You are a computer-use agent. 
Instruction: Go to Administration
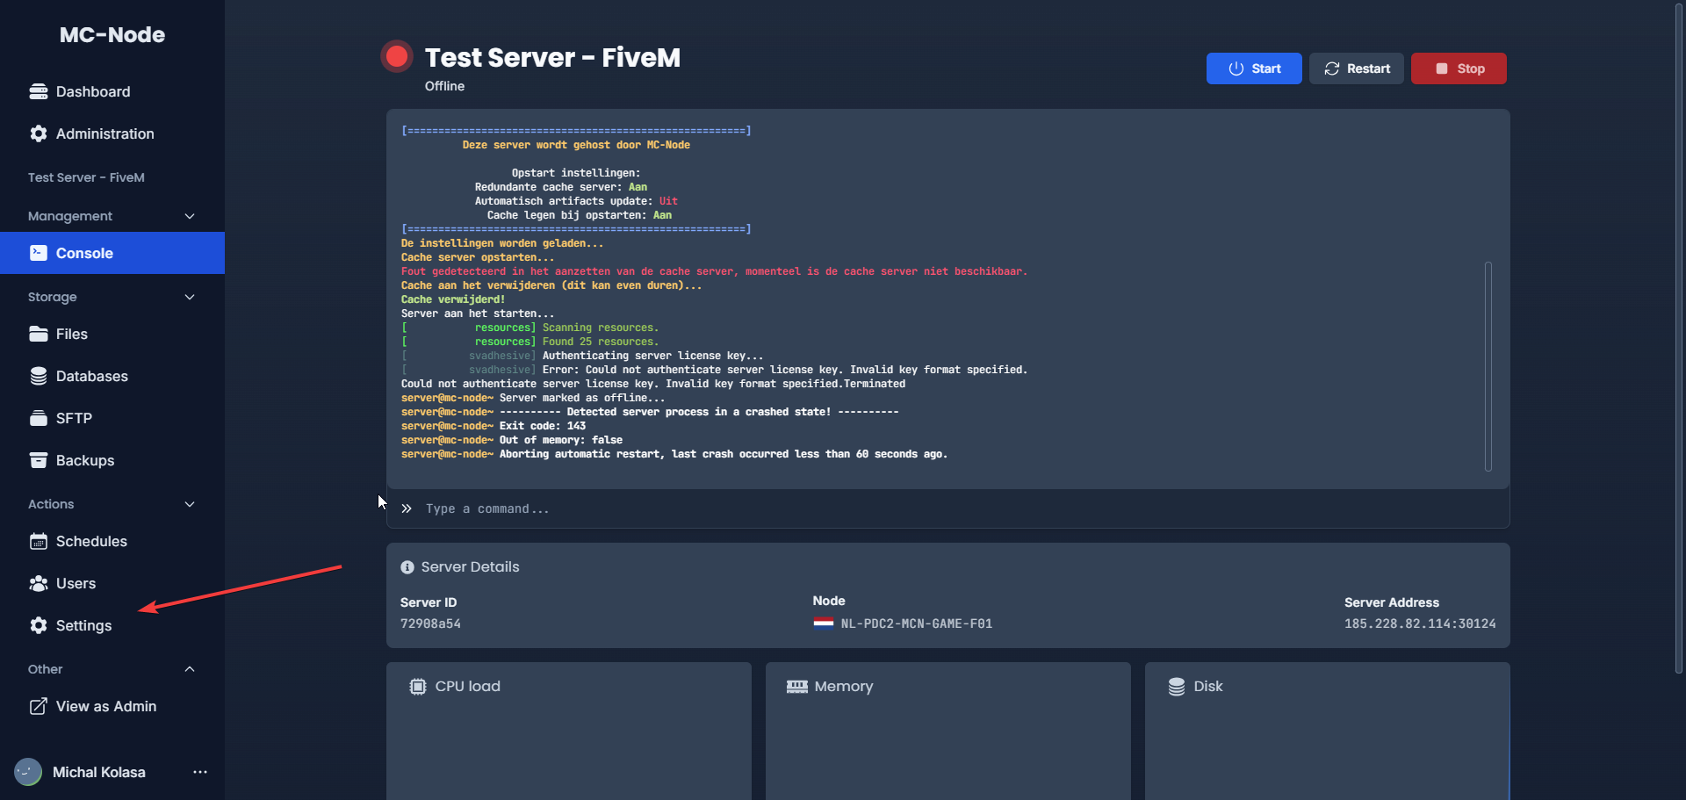point(112,133)
